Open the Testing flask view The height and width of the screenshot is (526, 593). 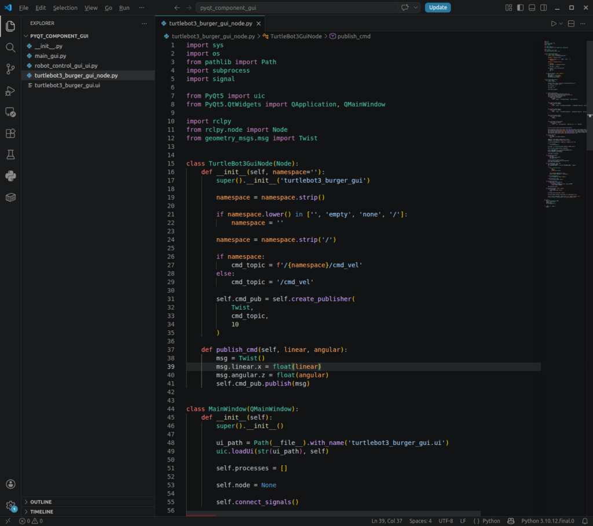pos(10,155)
